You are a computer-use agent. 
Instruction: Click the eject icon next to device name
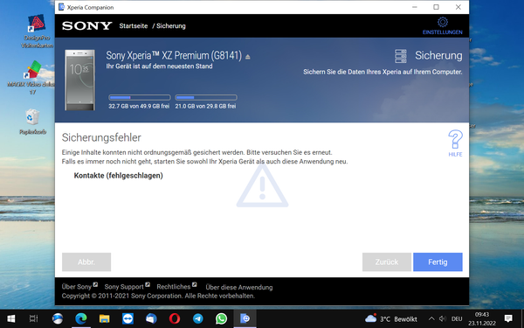pos(248,57)
